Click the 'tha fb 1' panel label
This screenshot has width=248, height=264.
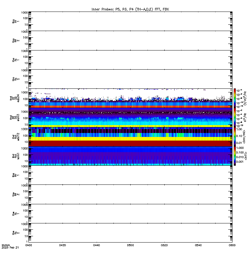point(16,60)
